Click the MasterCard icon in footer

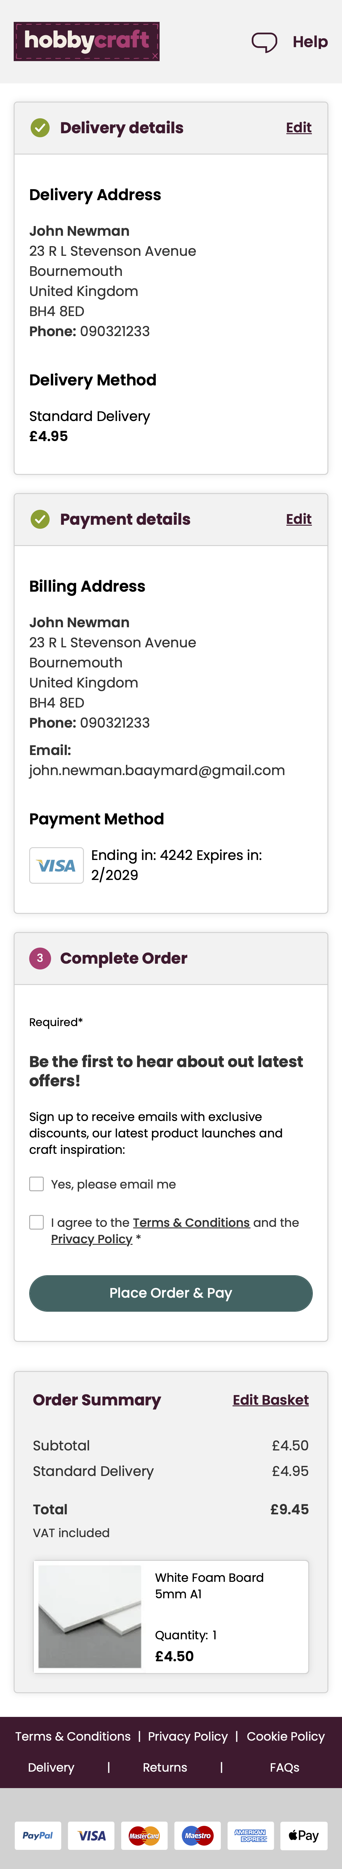(x=144, y=1836)
